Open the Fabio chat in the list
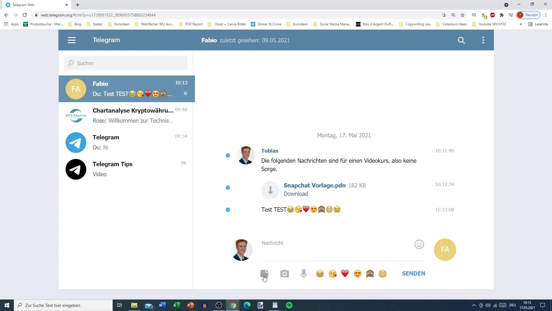 [x=127, y=89]
